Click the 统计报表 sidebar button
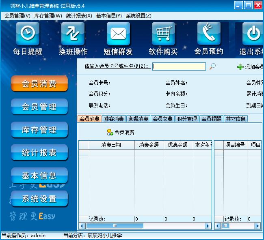 tap(39, 152)
